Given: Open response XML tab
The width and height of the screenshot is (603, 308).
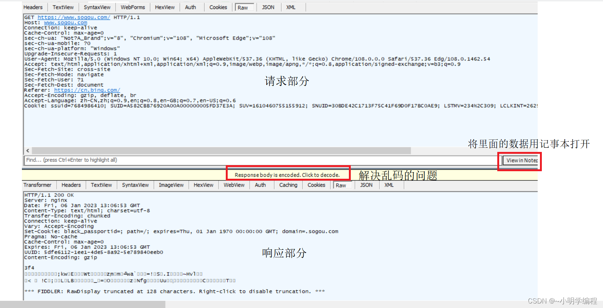Looking at the screenshot, I should 389,185.
